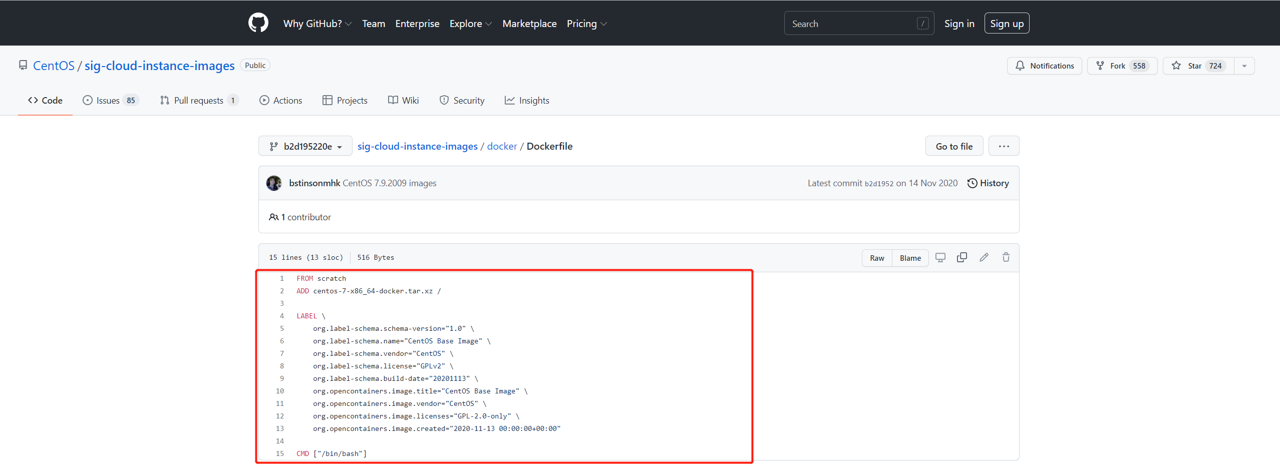Viewport: 1280px width, 474px height.
Task: Open the Wiki tab
Action: tap(404, 100)
